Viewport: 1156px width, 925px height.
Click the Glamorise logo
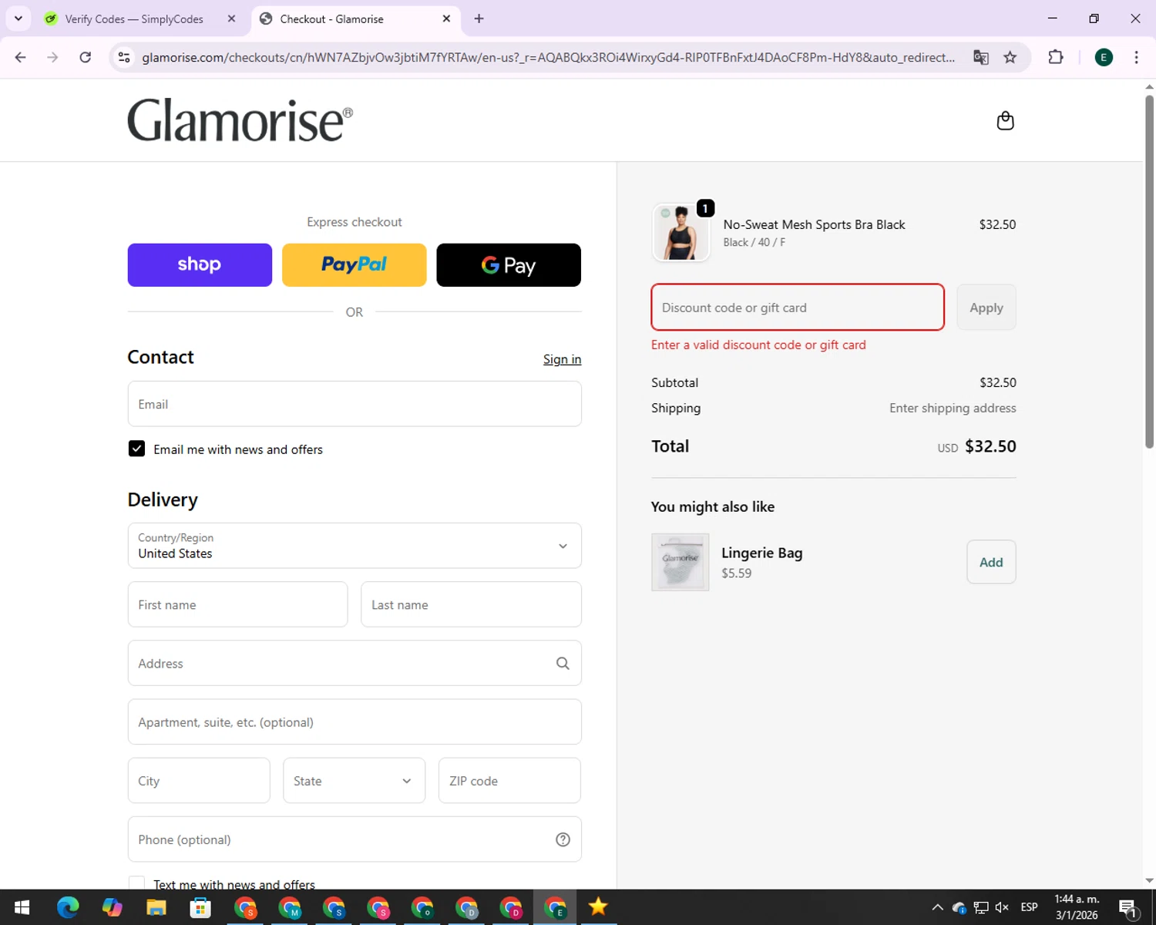click(240, 120)
